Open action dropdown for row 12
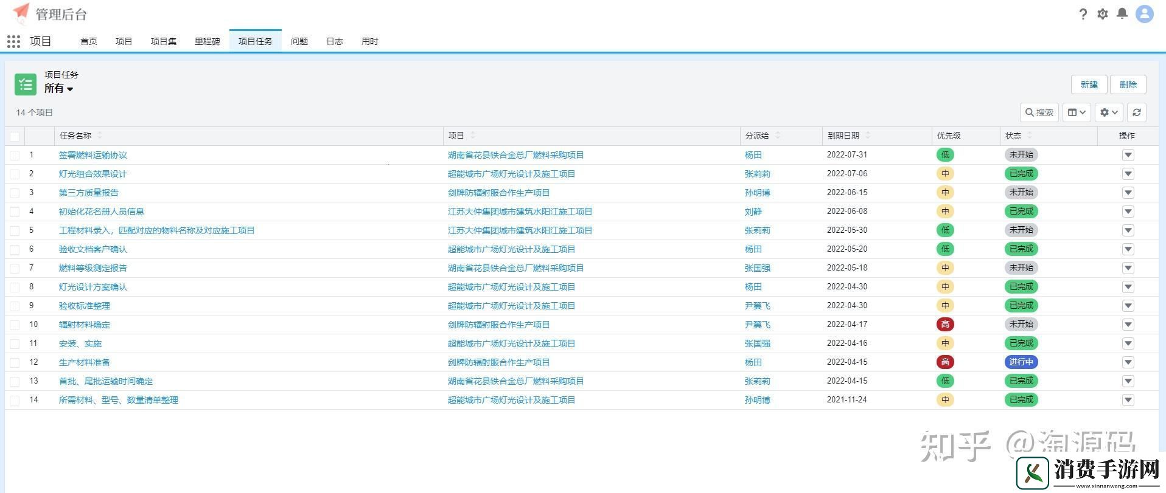This screenshot has height=493, width=1166. point(1128,362)
